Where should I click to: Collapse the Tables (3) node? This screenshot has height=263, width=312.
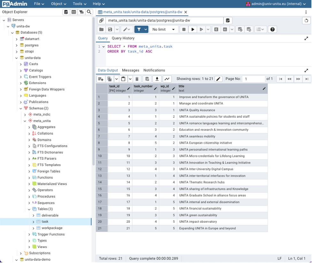click(29, 209)
